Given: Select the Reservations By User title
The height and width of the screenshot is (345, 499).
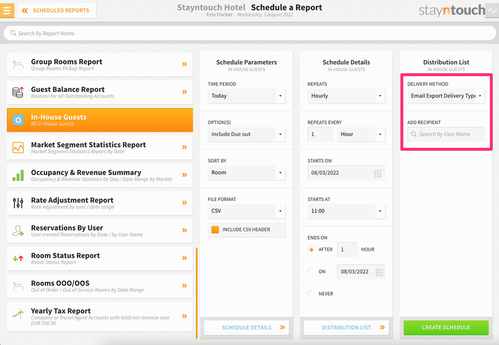Looking at the screenshot, I should (x=67, y=228).
